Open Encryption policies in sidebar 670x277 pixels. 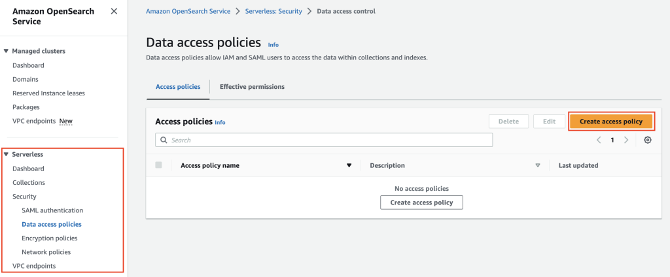tap(50, 238)
